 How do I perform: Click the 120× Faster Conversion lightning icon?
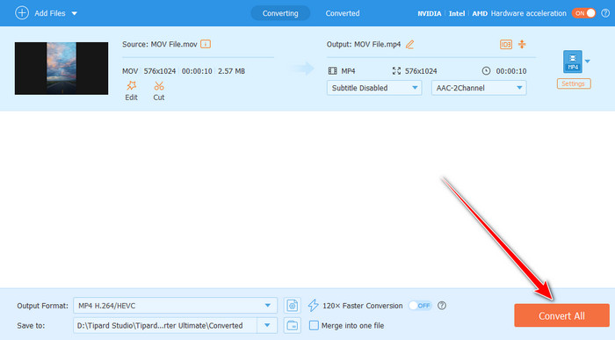tap(313, 306)
